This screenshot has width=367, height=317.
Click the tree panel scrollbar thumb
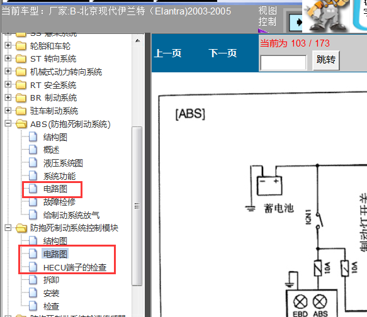(x=137, y=206)
